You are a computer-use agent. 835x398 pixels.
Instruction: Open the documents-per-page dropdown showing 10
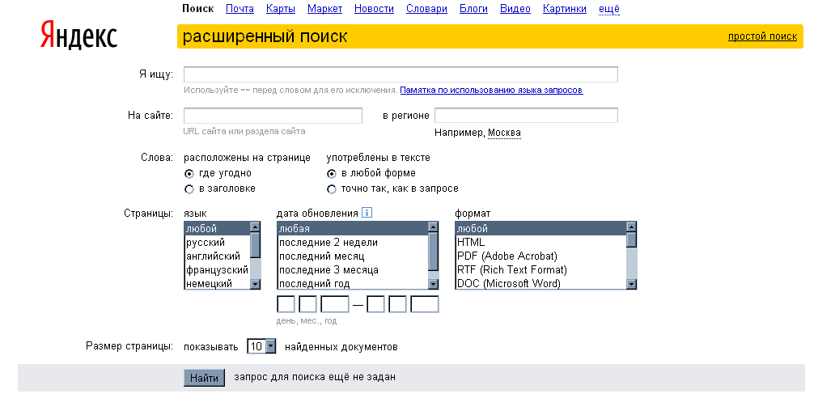click(x=261, y=346)
